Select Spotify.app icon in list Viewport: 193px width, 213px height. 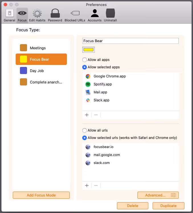[88, 84]
